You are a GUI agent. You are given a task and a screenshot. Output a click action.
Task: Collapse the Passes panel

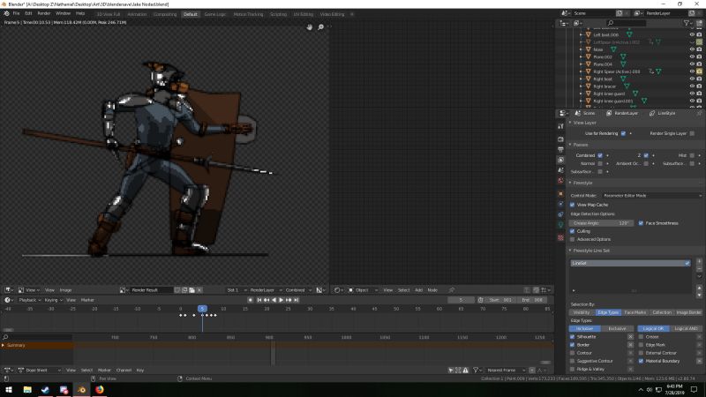[570, 145]
